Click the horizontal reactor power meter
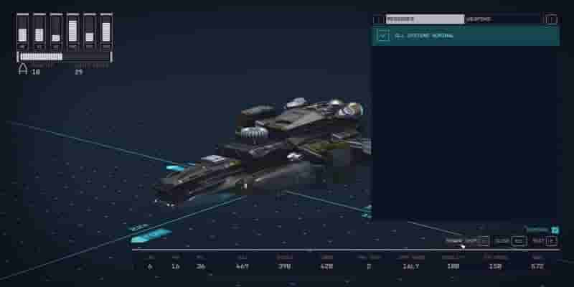Screen dimensions: 574x287 click(x=65, y=57)
